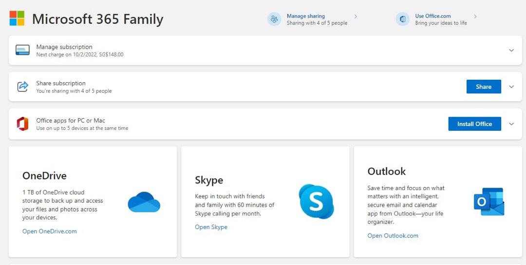Click the Install Office button
Screen dimensions: 526x265
tap(475, 124)
